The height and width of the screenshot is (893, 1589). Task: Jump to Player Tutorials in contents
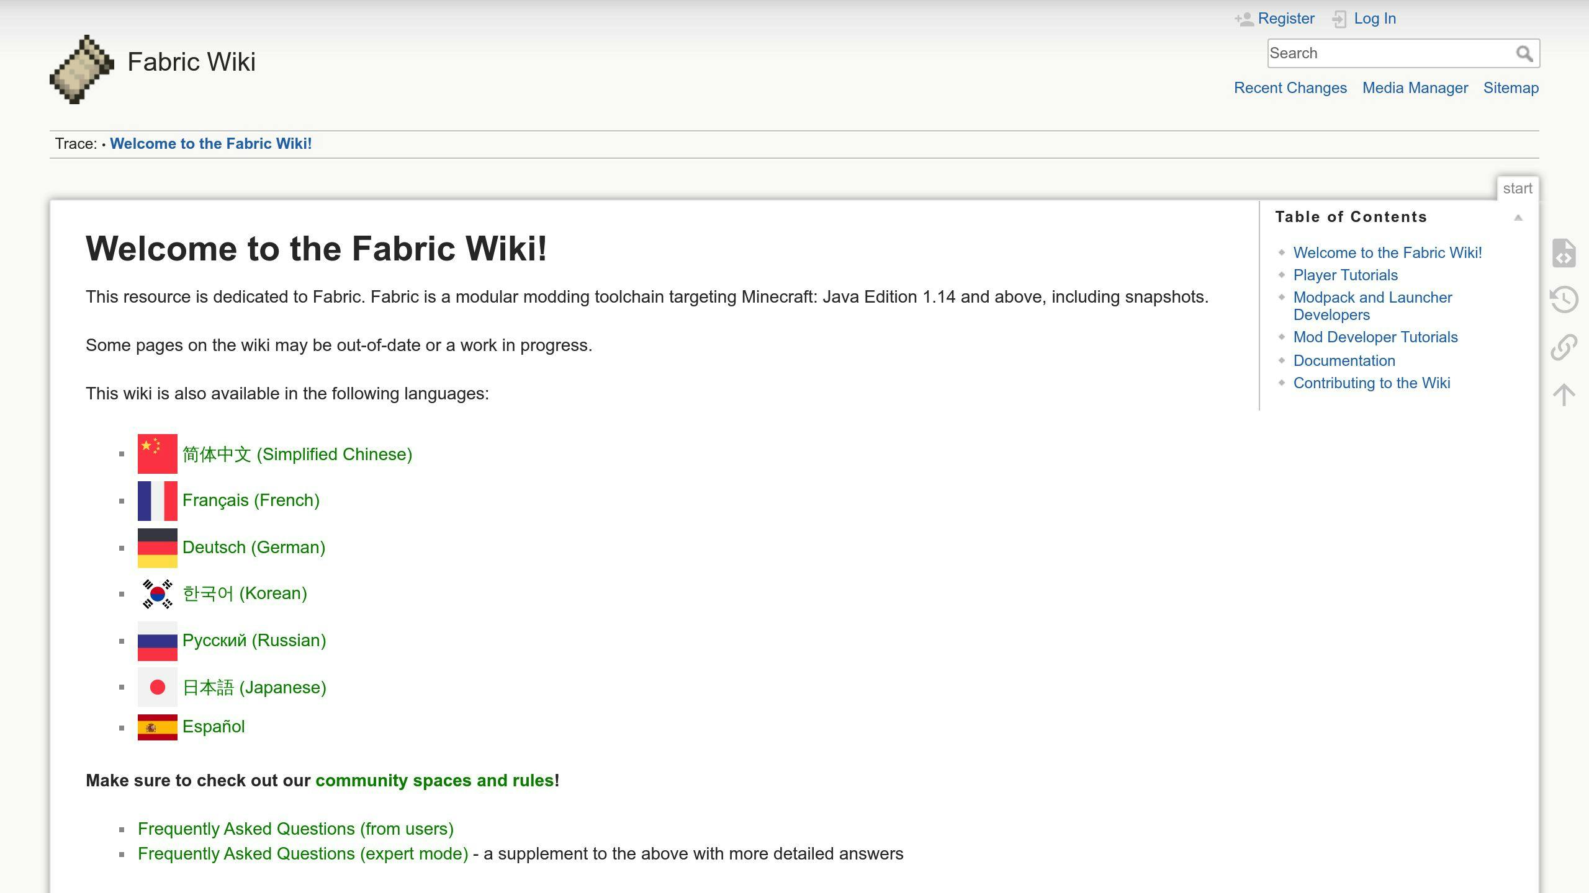1345,275
